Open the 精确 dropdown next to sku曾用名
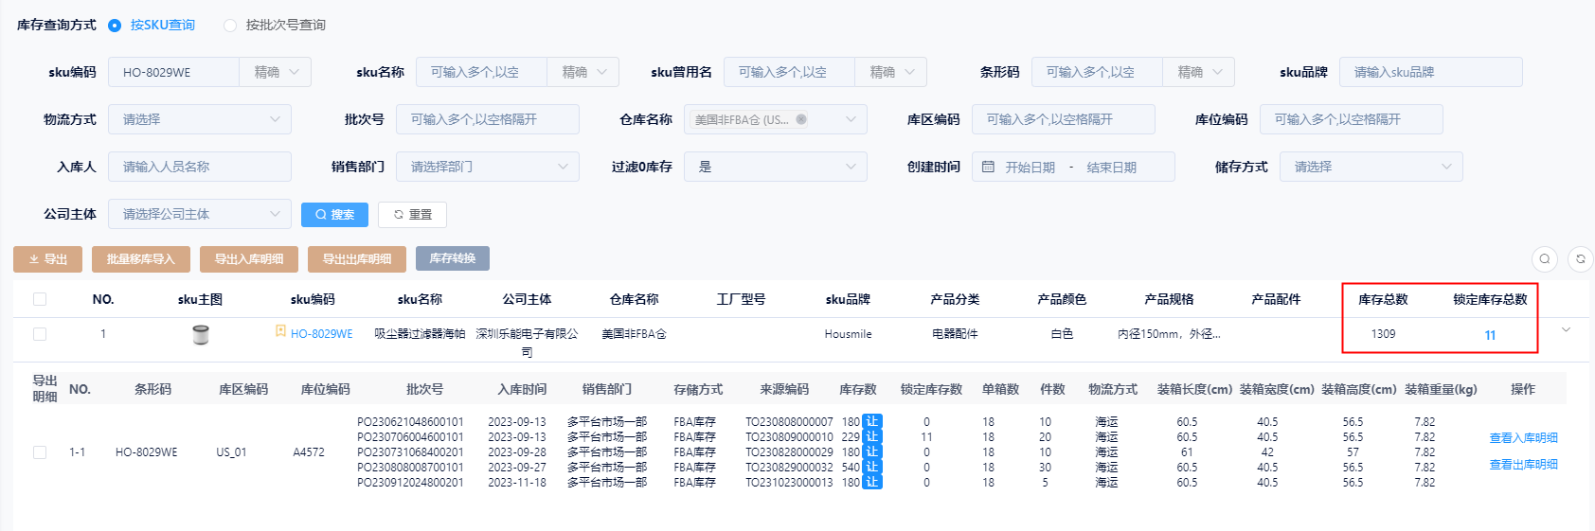 (891, 72)
